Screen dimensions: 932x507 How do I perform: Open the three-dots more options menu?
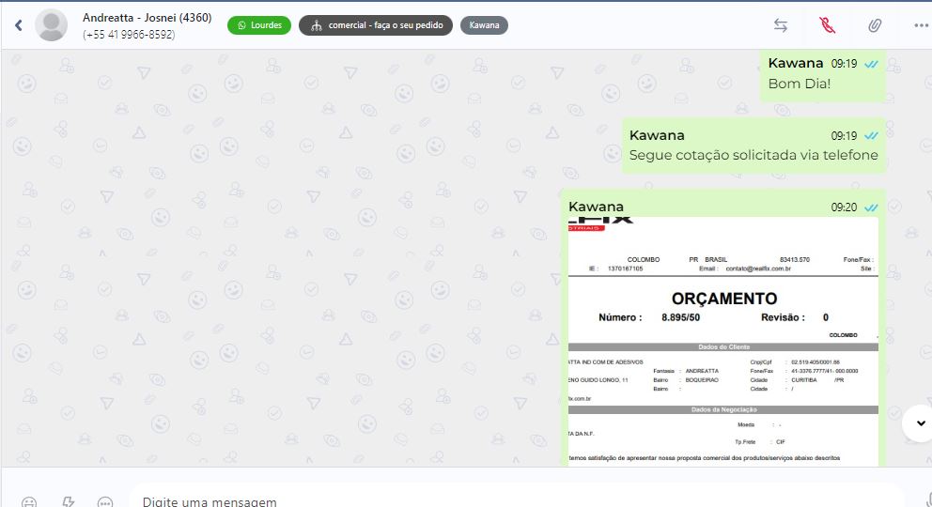(920, 25)
